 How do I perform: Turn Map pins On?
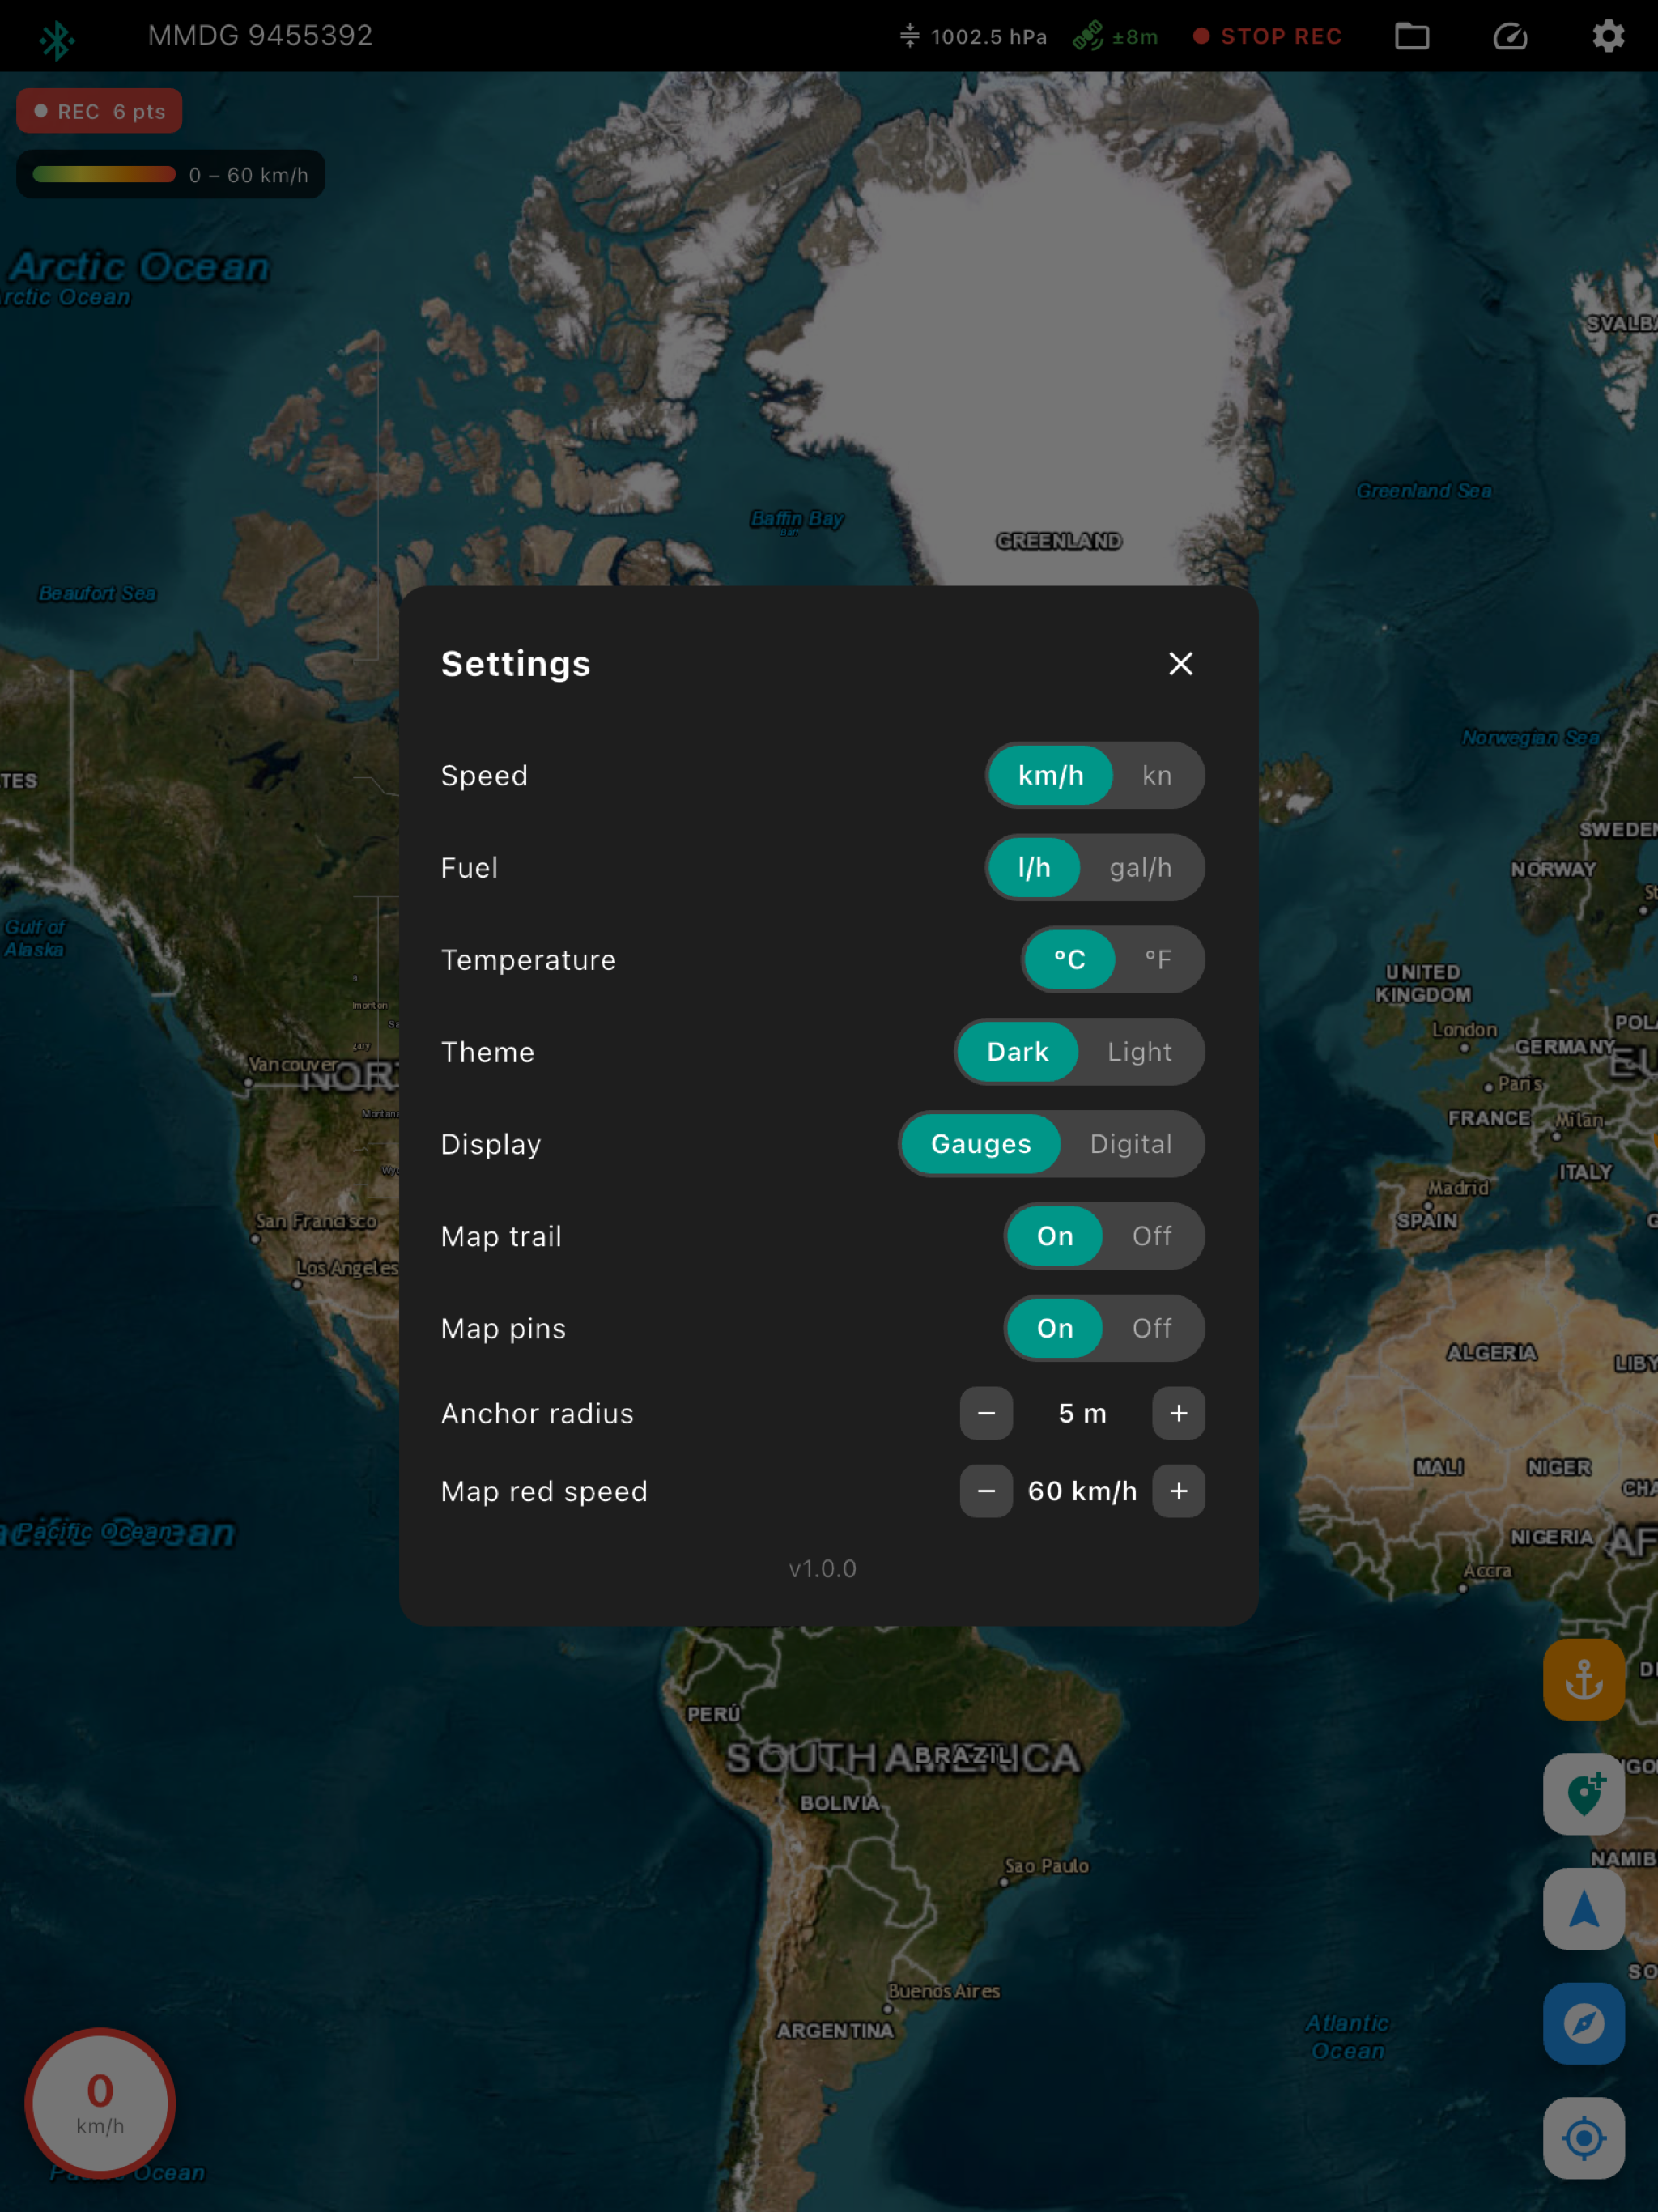[x=1054, y=1327]
